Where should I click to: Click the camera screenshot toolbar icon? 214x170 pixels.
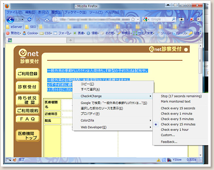click(x=182, y=19)
